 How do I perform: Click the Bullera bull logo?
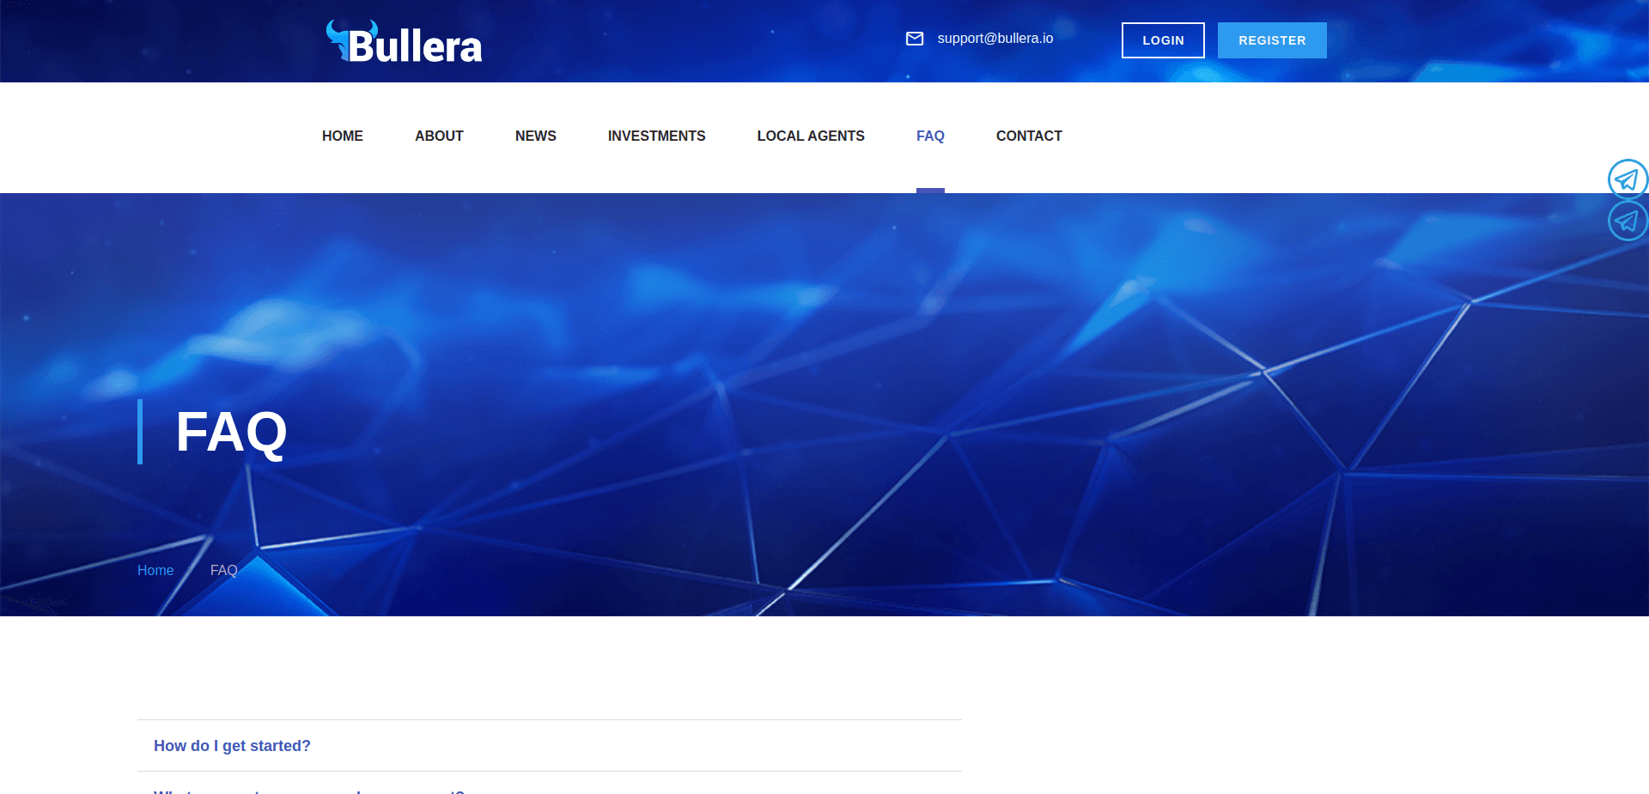[339, 39]
